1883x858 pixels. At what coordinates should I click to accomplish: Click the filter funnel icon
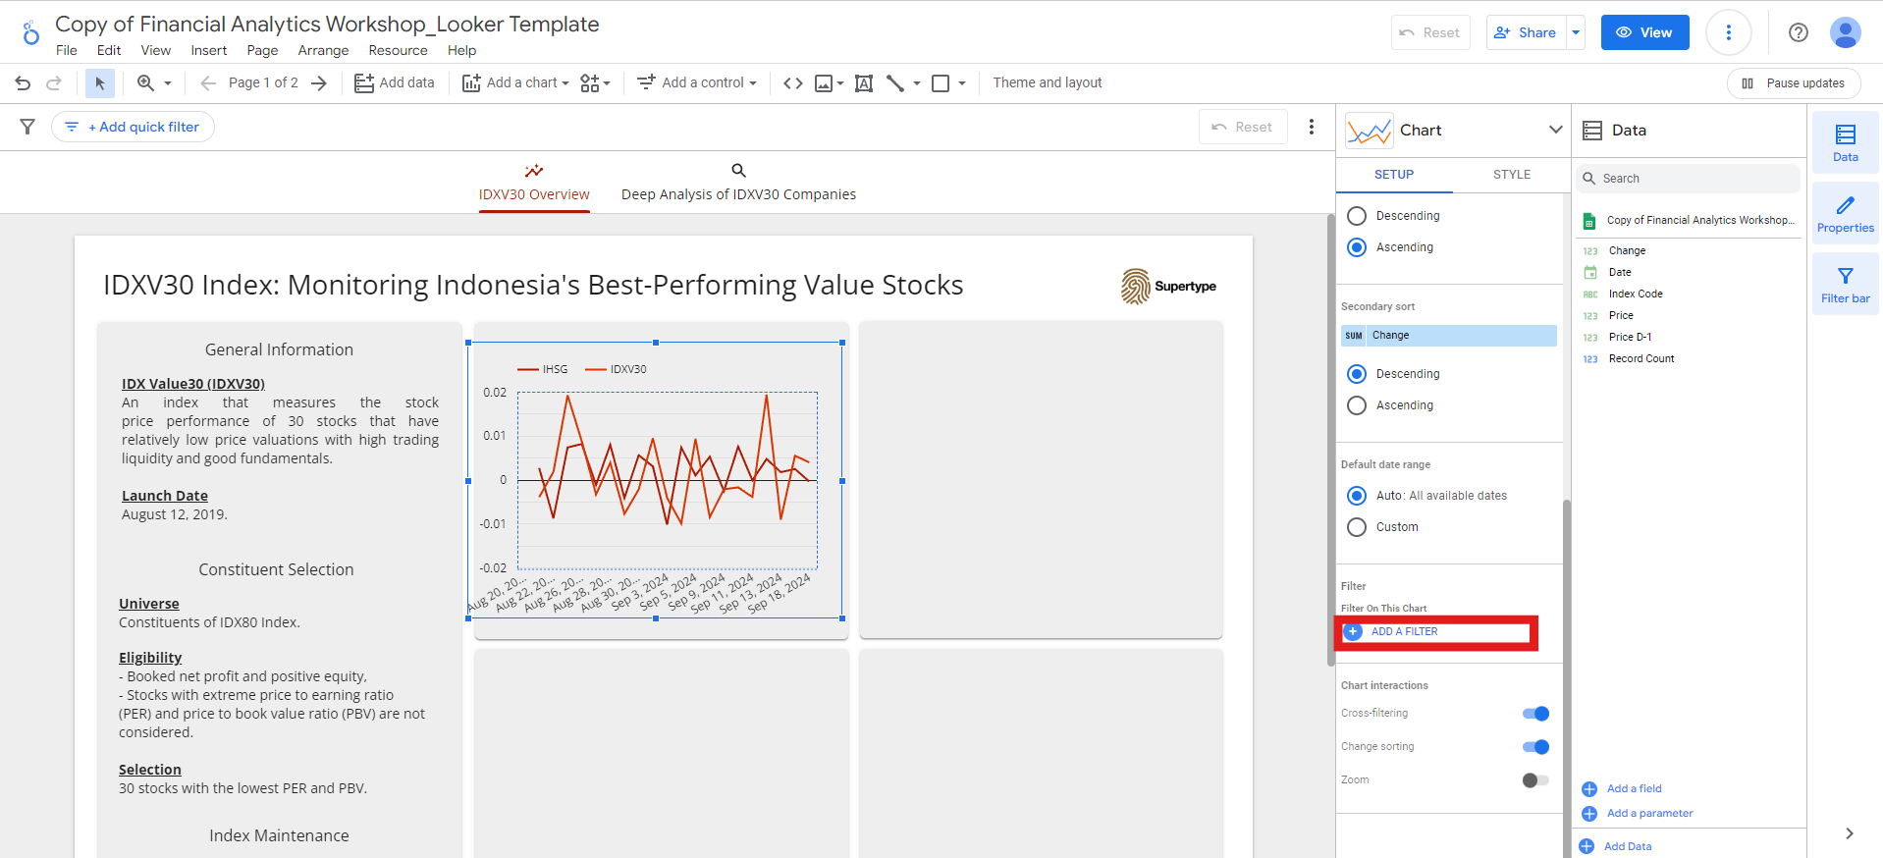(27, 127)
